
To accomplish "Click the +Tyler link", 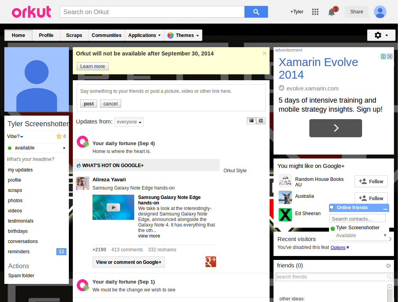I will click(x=297, y=12).
